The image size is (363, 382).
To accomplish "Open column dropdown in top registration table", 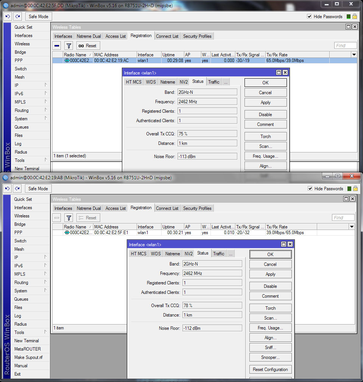I will [354, 54].
